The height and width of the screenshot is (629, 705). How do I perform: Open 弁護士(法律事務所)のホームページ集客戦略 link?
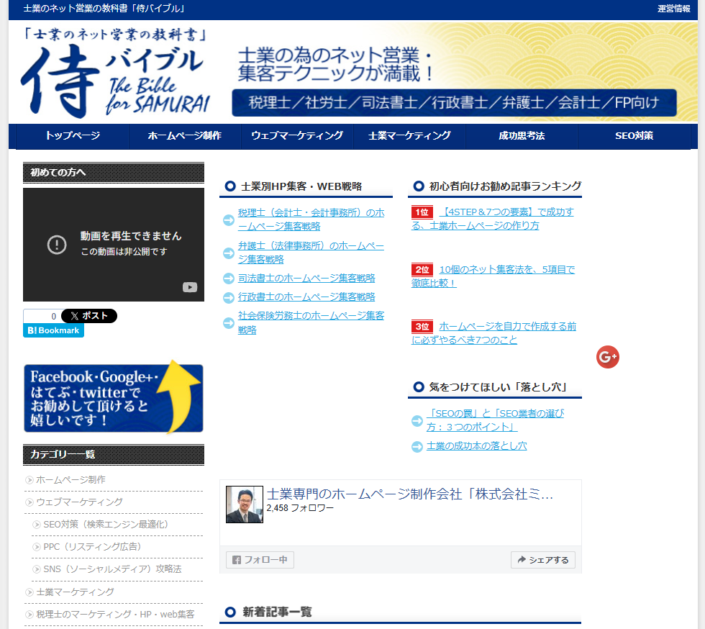tap(311, 253)
